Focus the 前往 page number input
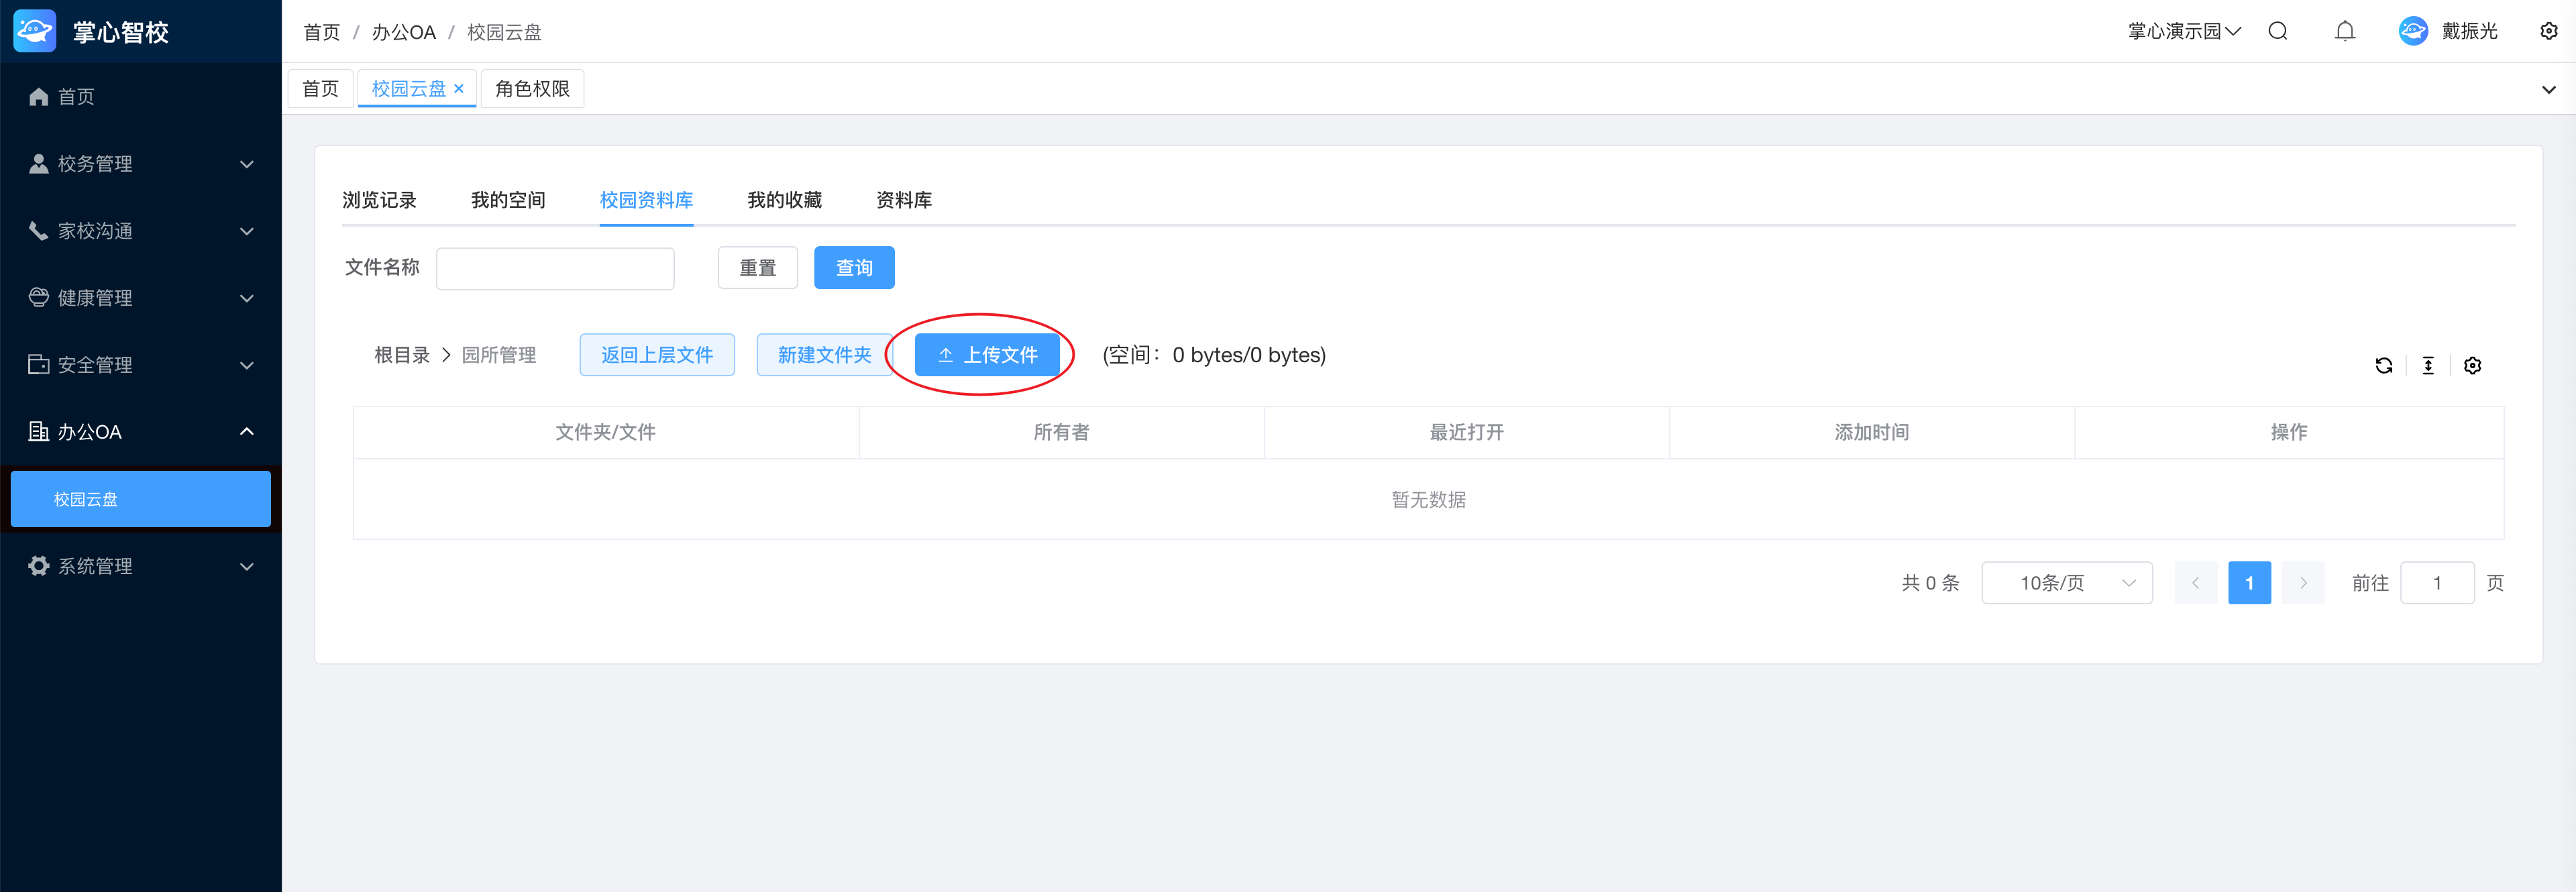This screenshot has width=2576, height=892. 2437,583
